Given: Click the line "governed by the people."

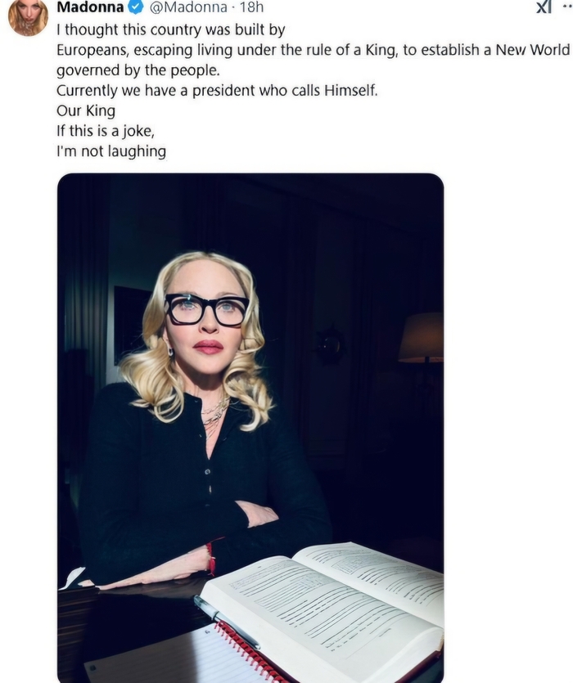Looking at the screenshot, I should pos(138,70).
